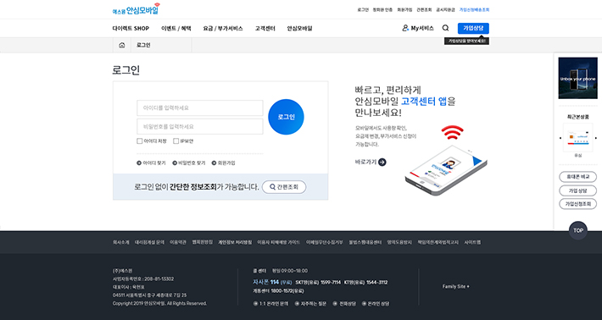The image size is (602, 320).
Task: Click the 로그인 breadcrumb item
Action: [143, 45]
